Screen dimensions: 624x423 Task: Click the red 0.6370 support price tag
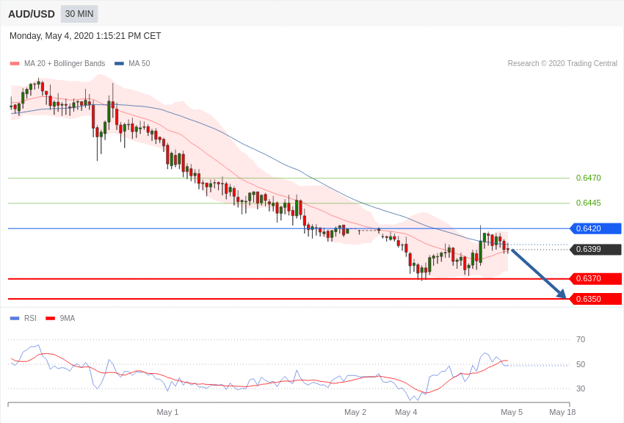click(596, 278)
